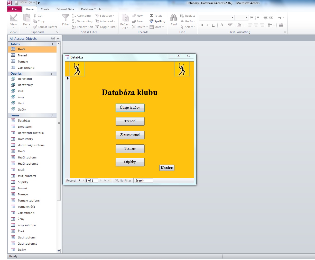Click the Filter funnel icon

(66, 18)
